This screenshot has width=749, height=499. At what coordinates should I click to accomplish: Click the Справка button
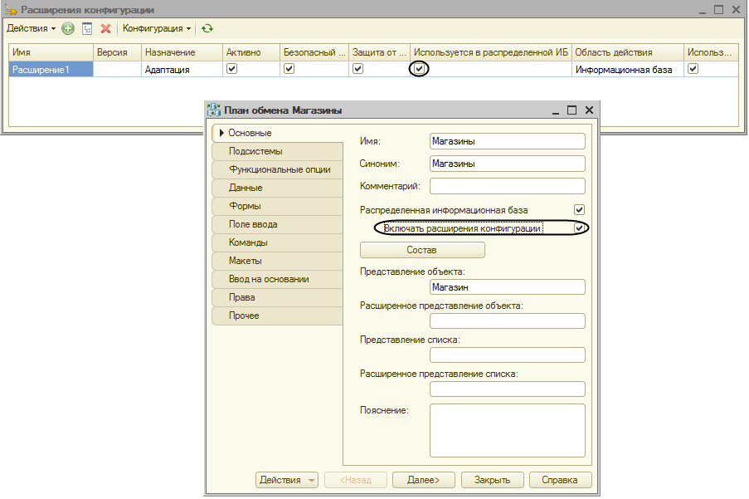[560, 480]
